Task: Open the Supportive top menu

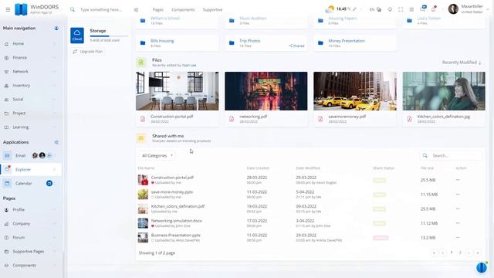Action: point(212,10)
